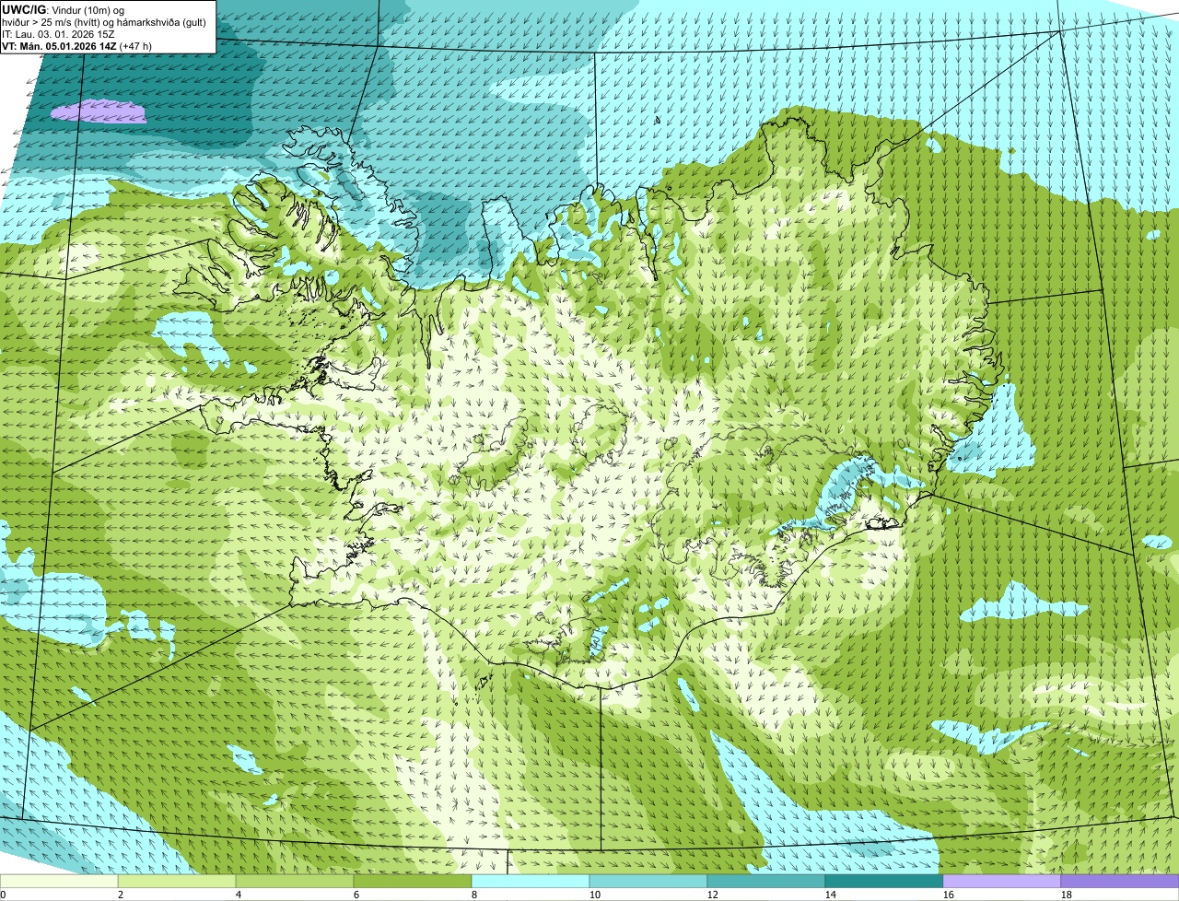Select the lavender 16–18 m/s legend swatch
Viewport: 1179px width, 901px height.
(x=1002, y=882)
